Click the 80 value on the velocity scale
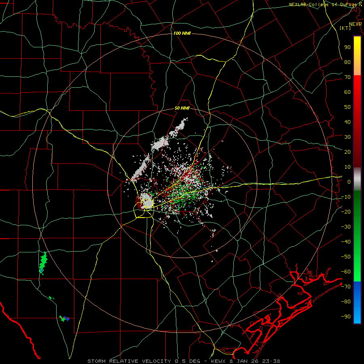This screenshot has width=364, height=364. point(347,62)
